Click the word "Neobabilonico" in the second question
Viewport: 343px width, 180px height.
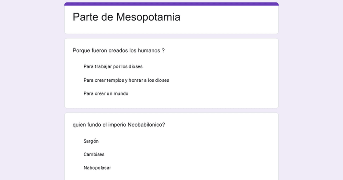click(x=146, y=125)
